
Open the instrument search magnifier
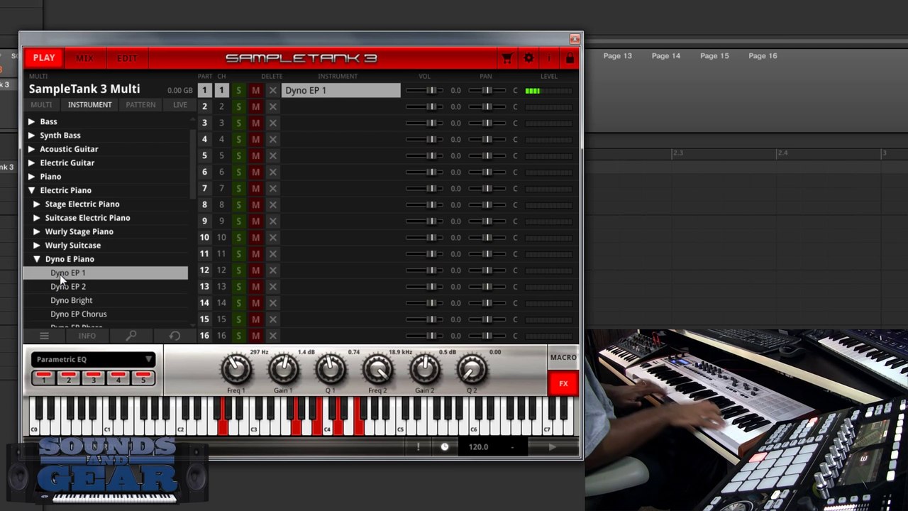[x=131, y=336]
